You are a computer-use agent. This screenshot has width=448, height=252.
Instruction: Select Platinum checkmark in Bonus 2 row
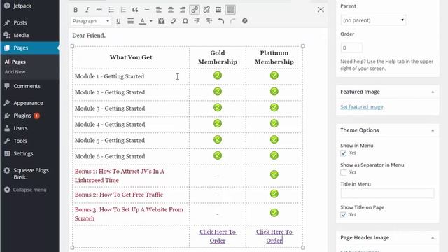pyautogui.click(x=274, y=194)
